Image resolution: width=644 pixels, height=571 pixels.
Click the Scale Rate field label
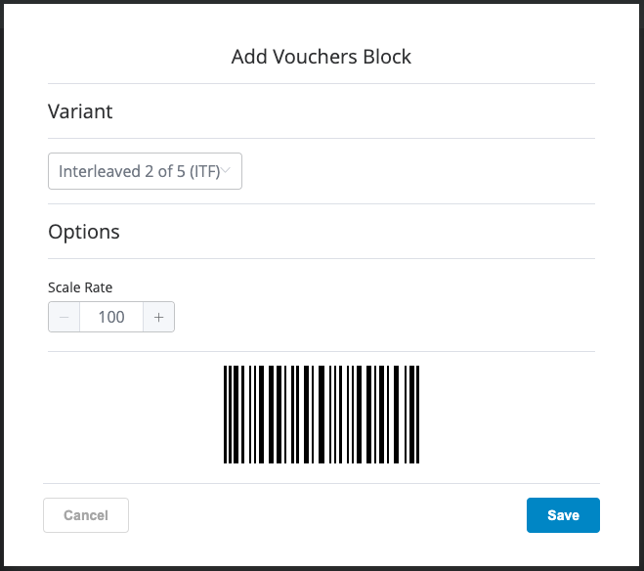click(x=80, y=287)
